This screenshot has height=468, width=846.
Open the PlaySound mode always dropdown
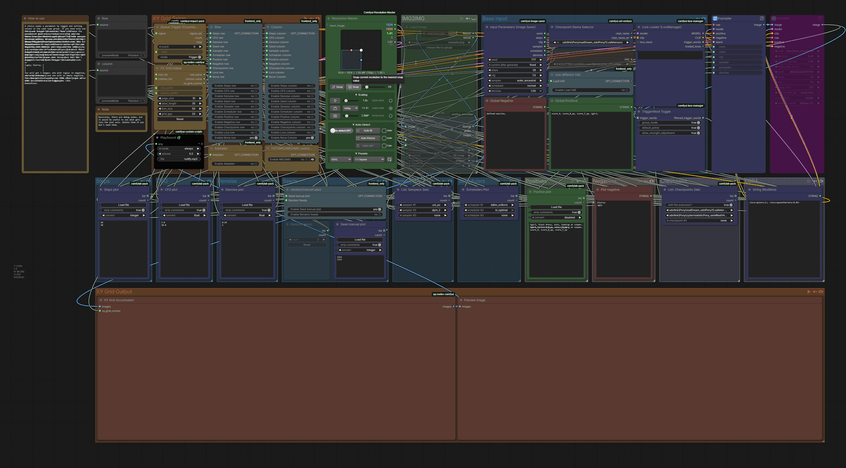coord(180,149)
